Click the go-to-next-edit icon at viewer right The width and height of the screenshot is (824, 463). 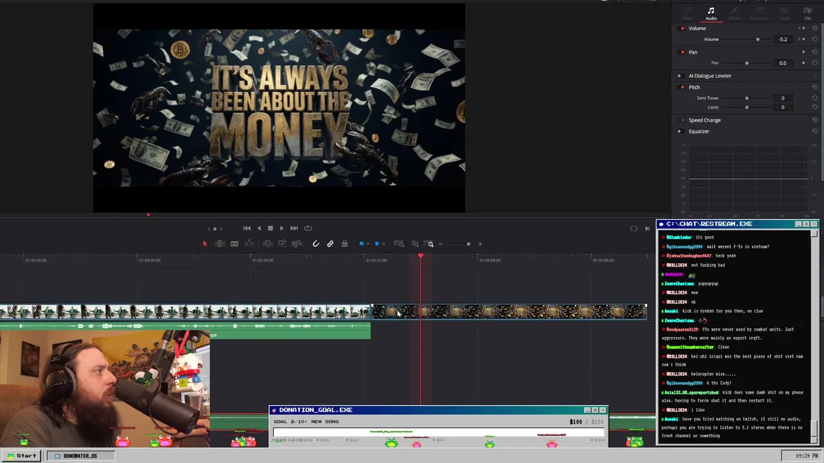pyautogui.click(x=647, y=228)
